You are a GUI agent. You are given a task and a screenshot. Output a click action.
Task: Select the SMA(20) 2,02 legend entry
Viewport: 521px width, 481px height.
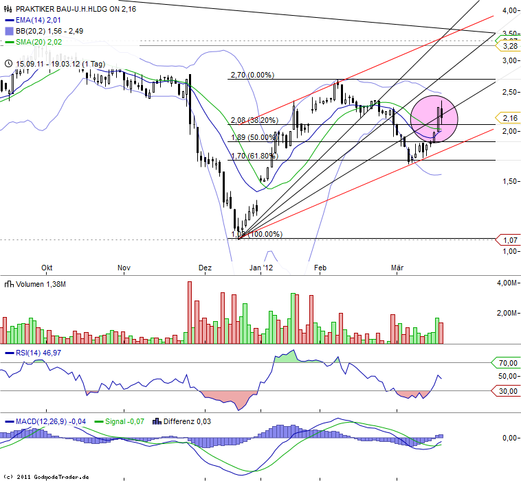pos(39,42)
